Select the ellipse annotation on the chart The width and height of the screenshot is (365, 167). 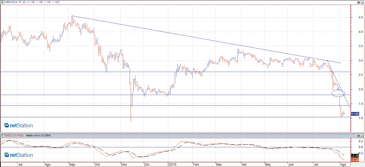click(338, 93)
